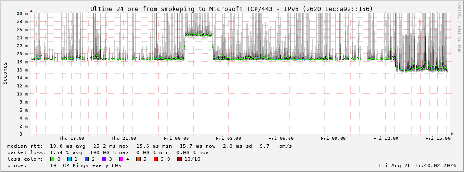
Task: Click the Seconds y-axis label
Action: pos(5,73)
